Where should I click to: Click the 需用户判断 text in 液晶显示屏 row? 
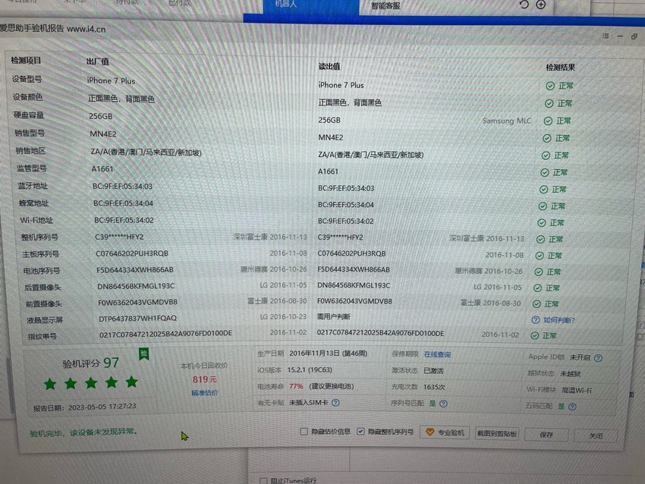(334, 316)
